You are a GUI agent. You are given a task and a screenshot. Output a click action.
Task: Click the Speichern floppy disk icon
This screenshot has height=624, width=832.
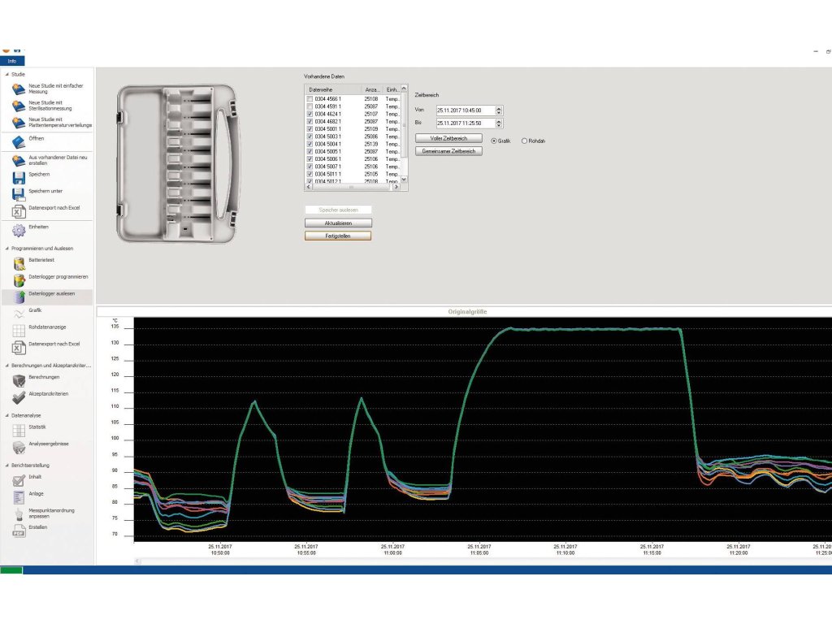click(x=19, y=177)
